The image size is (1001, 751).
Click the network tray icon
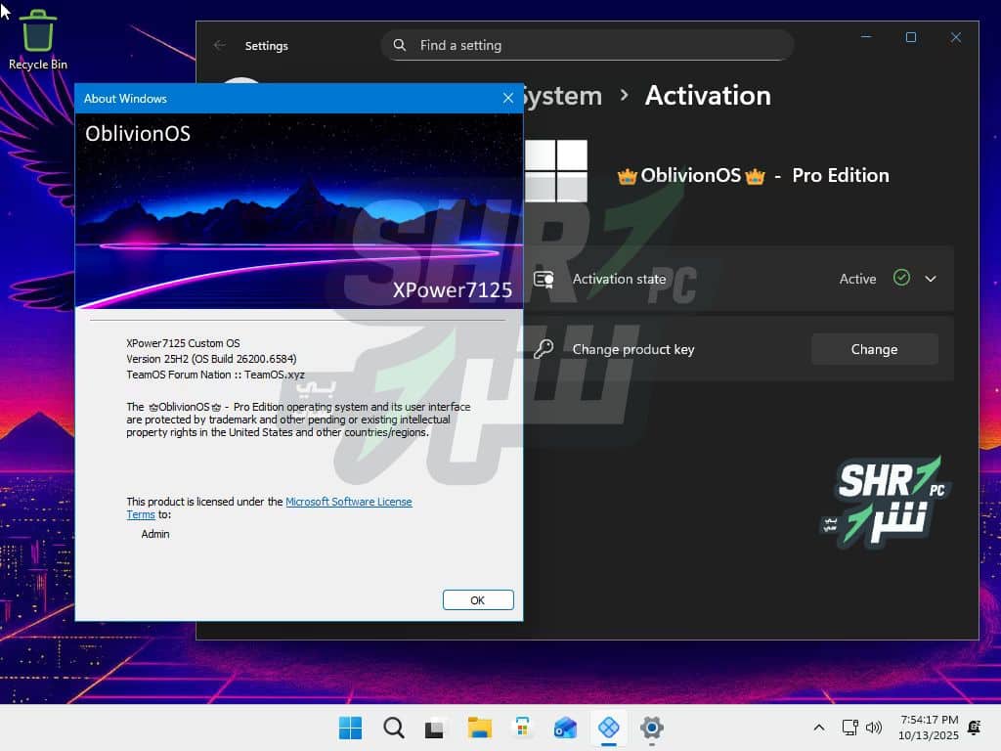(849, 728)
